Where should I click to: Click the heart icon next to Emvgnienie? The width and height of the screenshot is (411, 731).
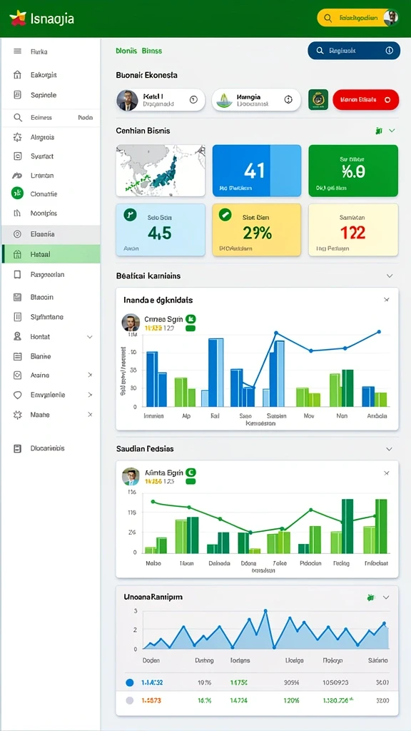[18, 395]
